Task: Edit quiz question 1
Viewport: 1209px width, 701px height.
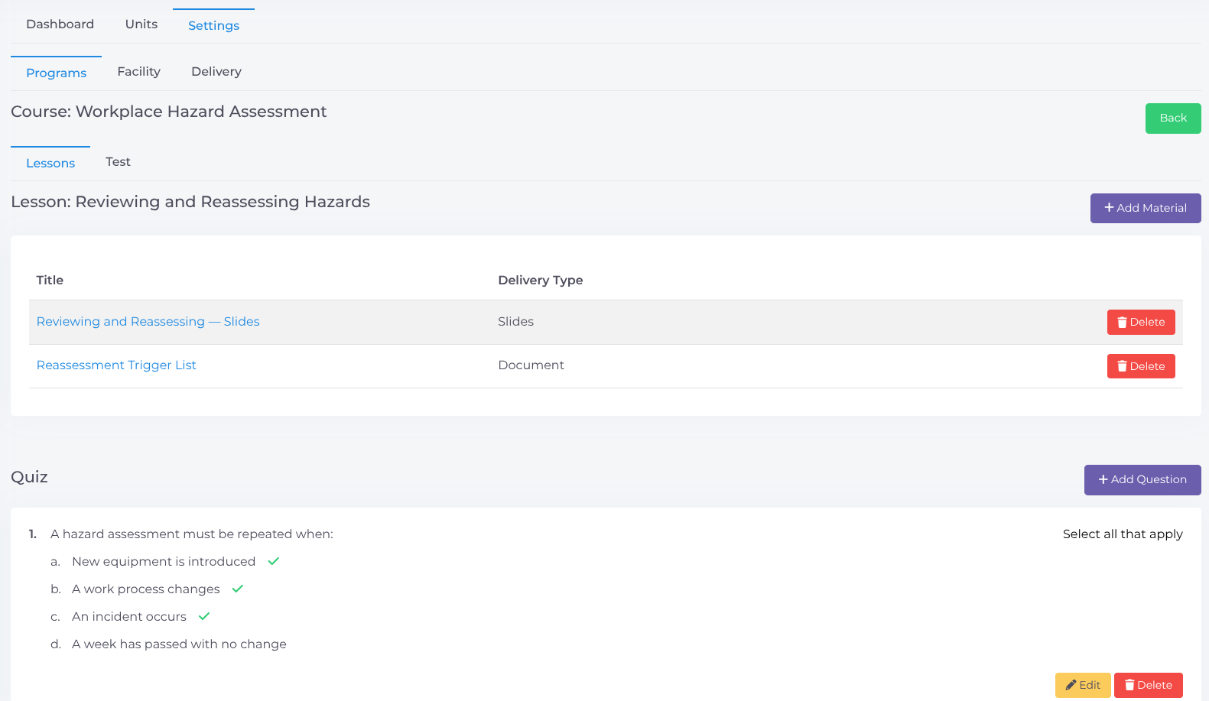Action: click(x=1083, y=685)
